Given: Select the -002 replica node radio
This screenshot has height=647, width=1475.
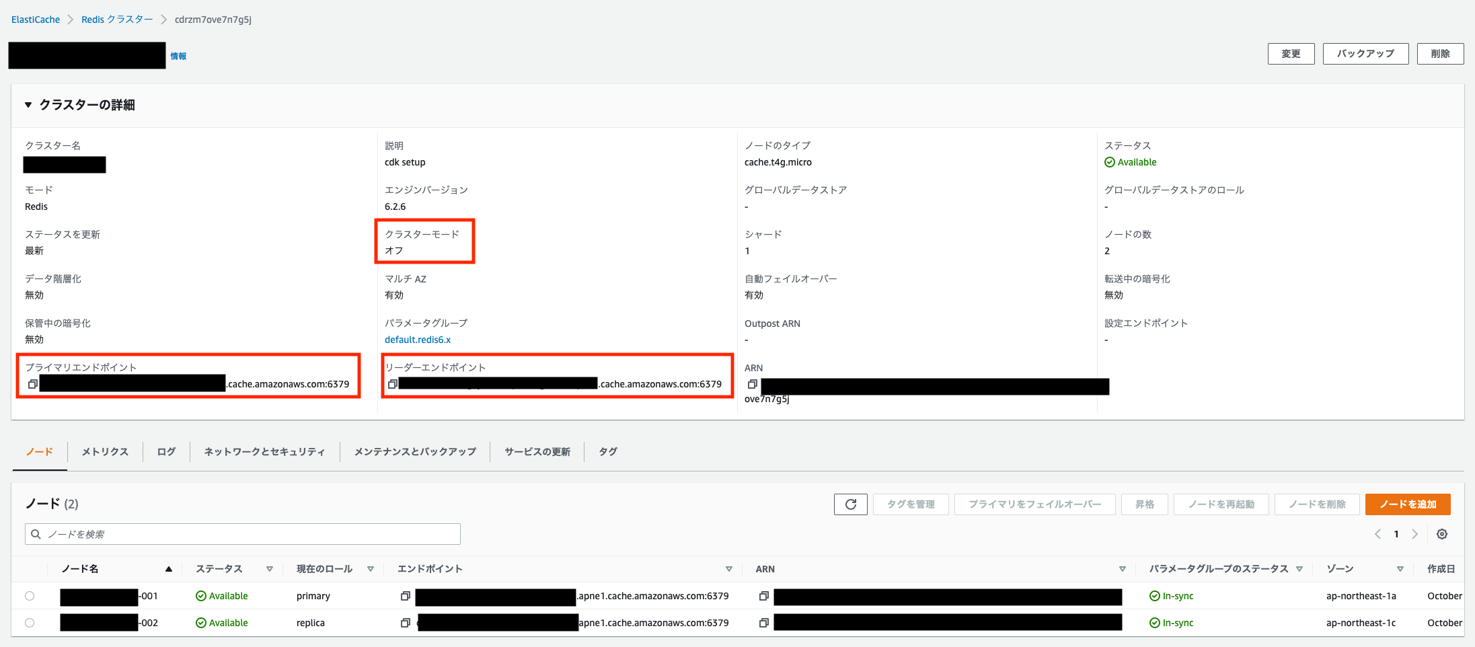Looking at the screenshot, I should (x=30, y=623).
